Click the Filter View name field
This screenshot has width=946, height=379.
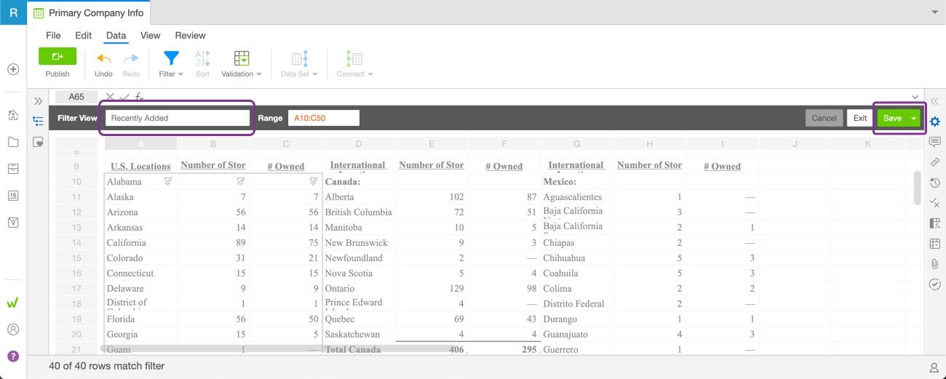(x=178, y=118)
